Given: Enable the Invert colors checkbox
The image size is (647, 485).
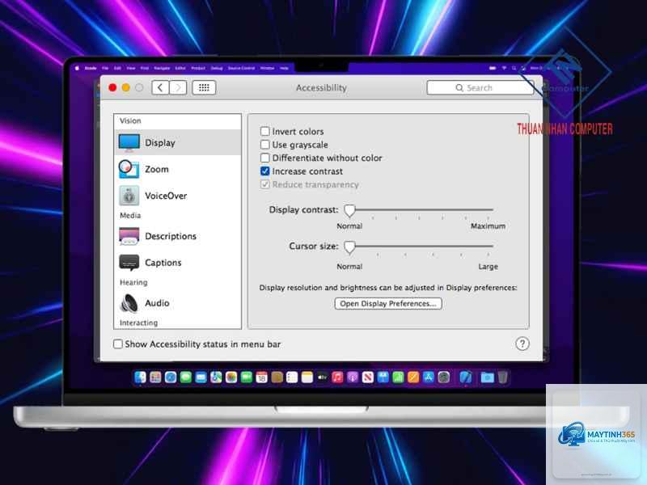Looking at the screenshot, I should pos(265,131).
